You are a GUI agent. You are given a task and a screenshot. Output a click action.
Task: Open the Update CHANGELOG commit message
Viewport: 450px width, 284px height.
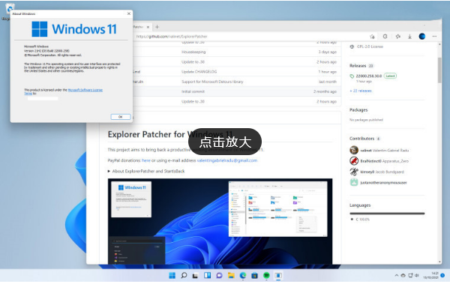(x=199, y=72)
